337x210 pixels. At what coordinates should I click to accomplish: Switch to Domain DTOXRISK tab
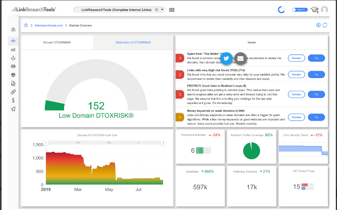[x=57, y=43]
